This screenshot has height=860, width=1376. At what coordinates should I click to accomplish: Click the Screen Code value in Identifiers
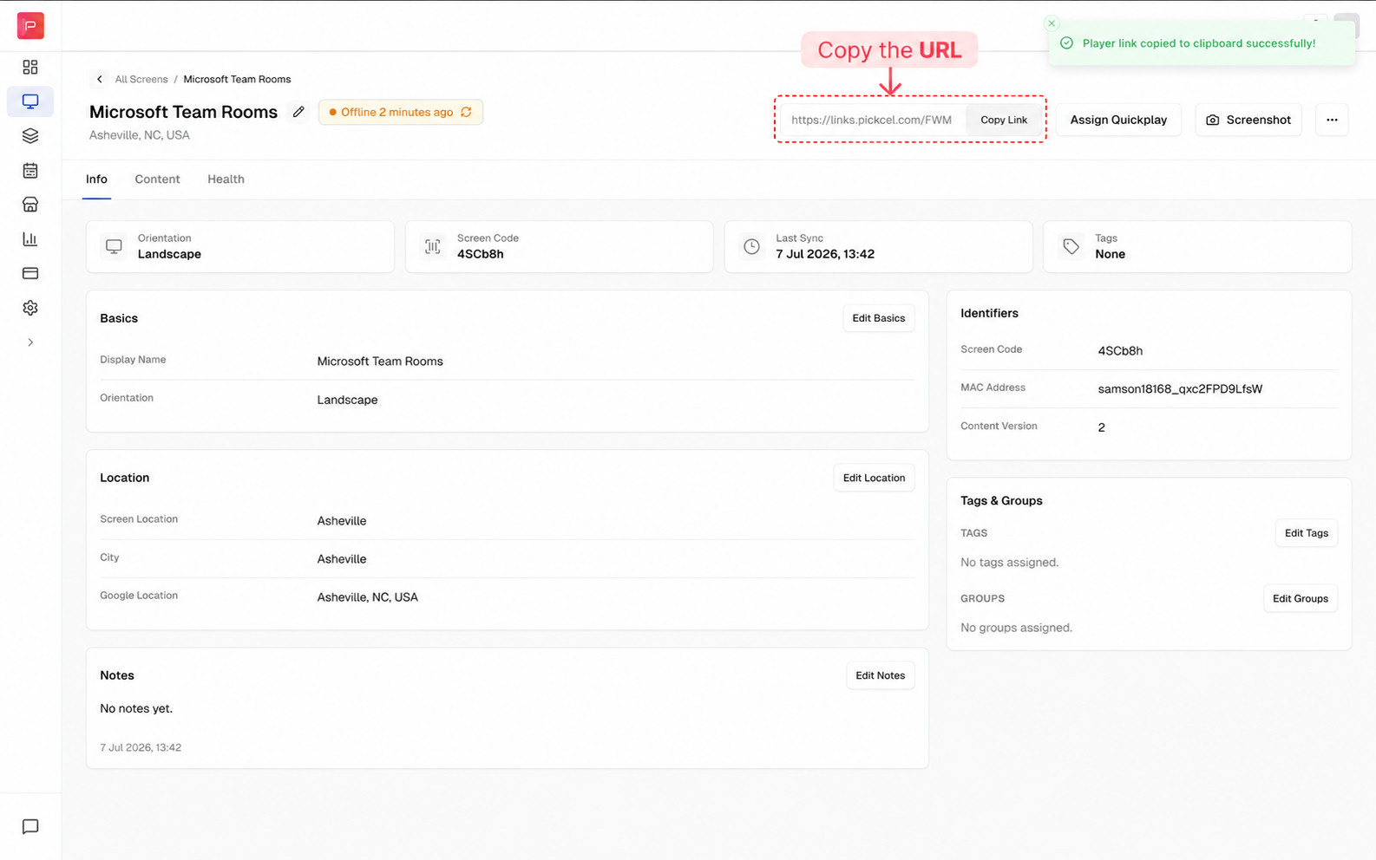click(1120, 351)
